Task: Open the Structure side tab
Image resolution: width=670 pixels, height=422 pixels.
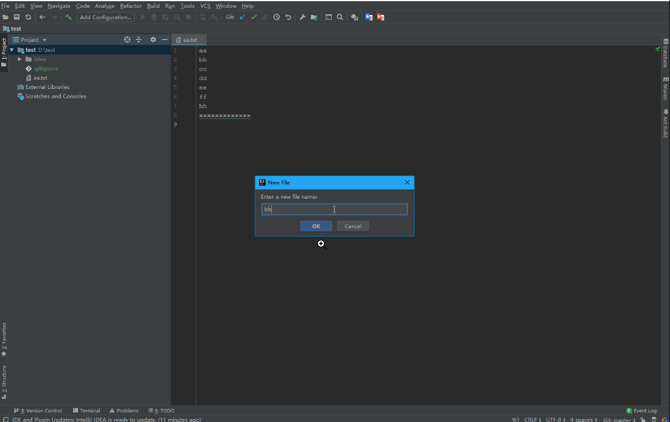Action: 4,382
